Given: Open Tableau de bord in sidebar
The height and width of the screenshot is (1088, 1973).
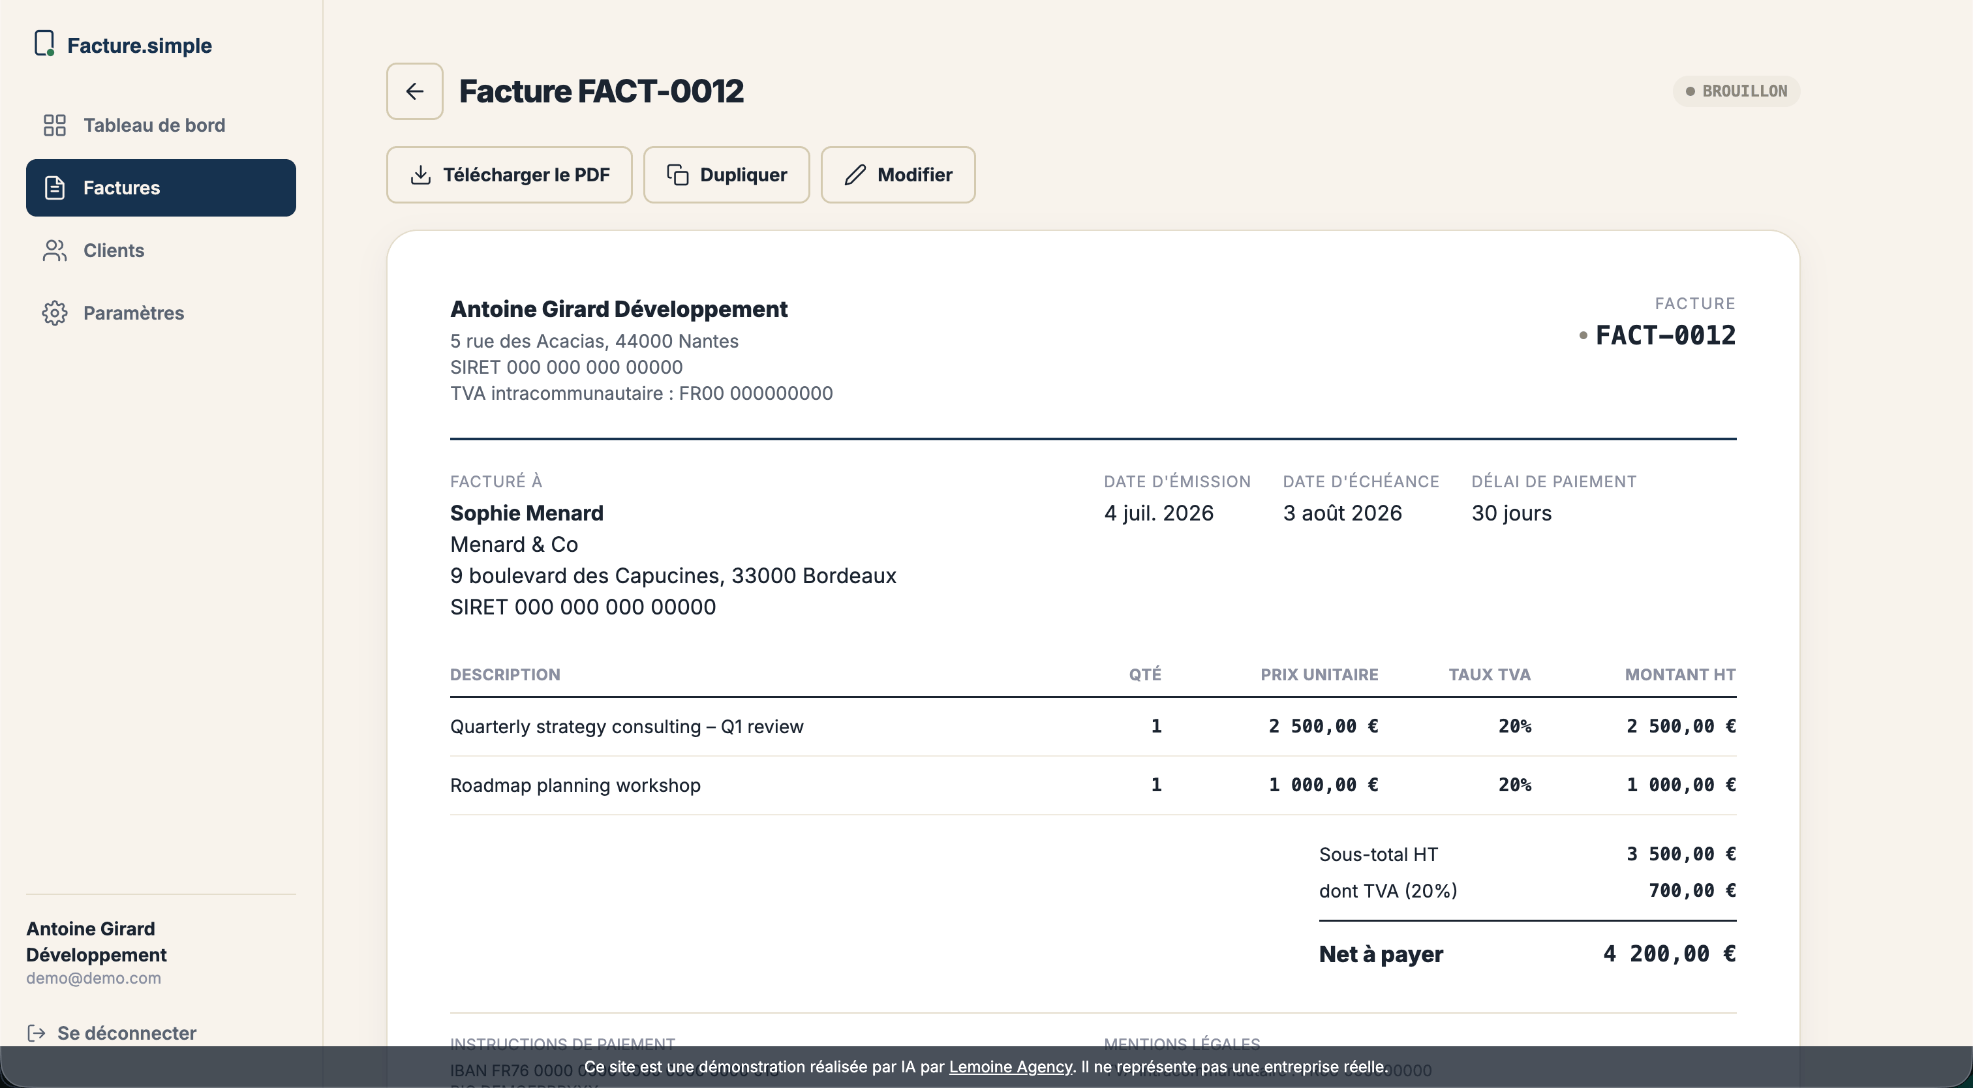Looking at the screenshot, I should pyautogui.click(x=161, y=126).
